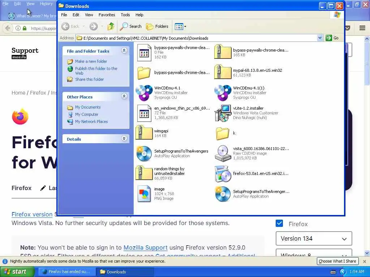Select the truncated SetupProgramsToTheAvenger… AutoPlay icon
Screen dimensions: 370x277
pyautogui.click(x=223, y=194)
